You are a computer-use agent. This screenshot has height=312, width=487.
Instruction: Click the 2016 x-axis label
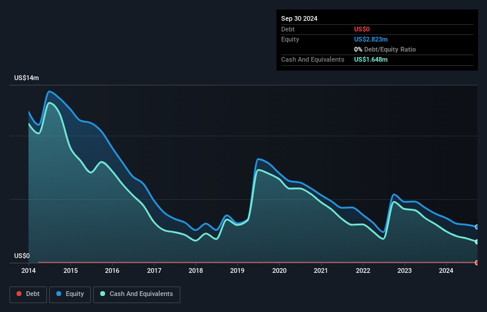coord(112,270)
